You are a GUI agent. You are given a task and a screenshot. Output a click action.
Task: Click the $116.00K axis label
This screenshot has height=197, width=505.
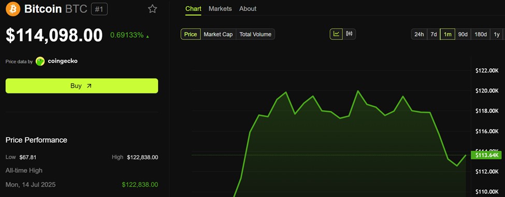[487, 131]
